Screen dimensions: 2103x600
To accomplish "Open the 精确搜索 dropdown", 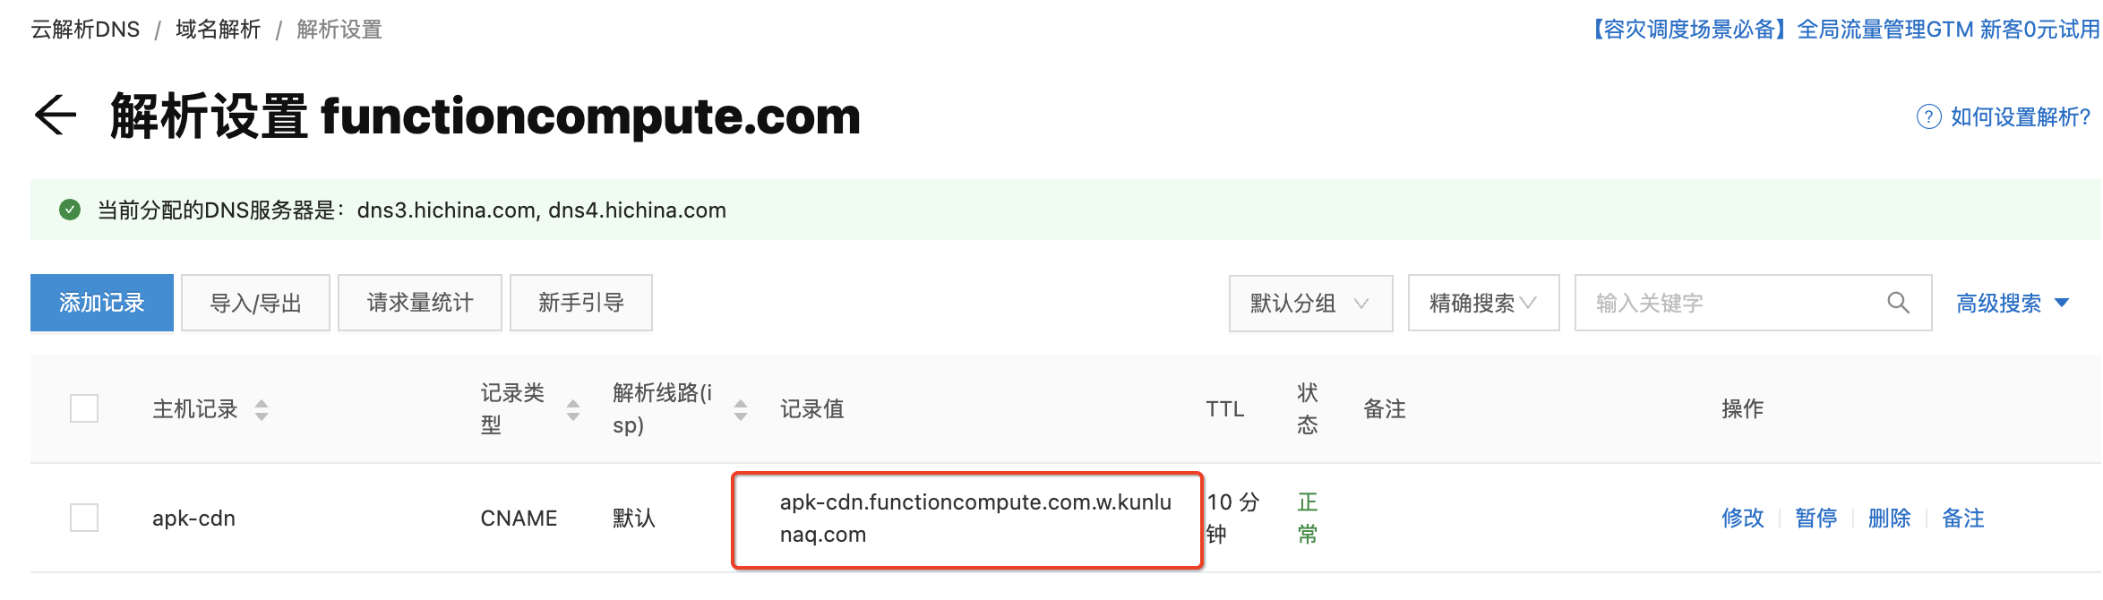I will 1482,304.
